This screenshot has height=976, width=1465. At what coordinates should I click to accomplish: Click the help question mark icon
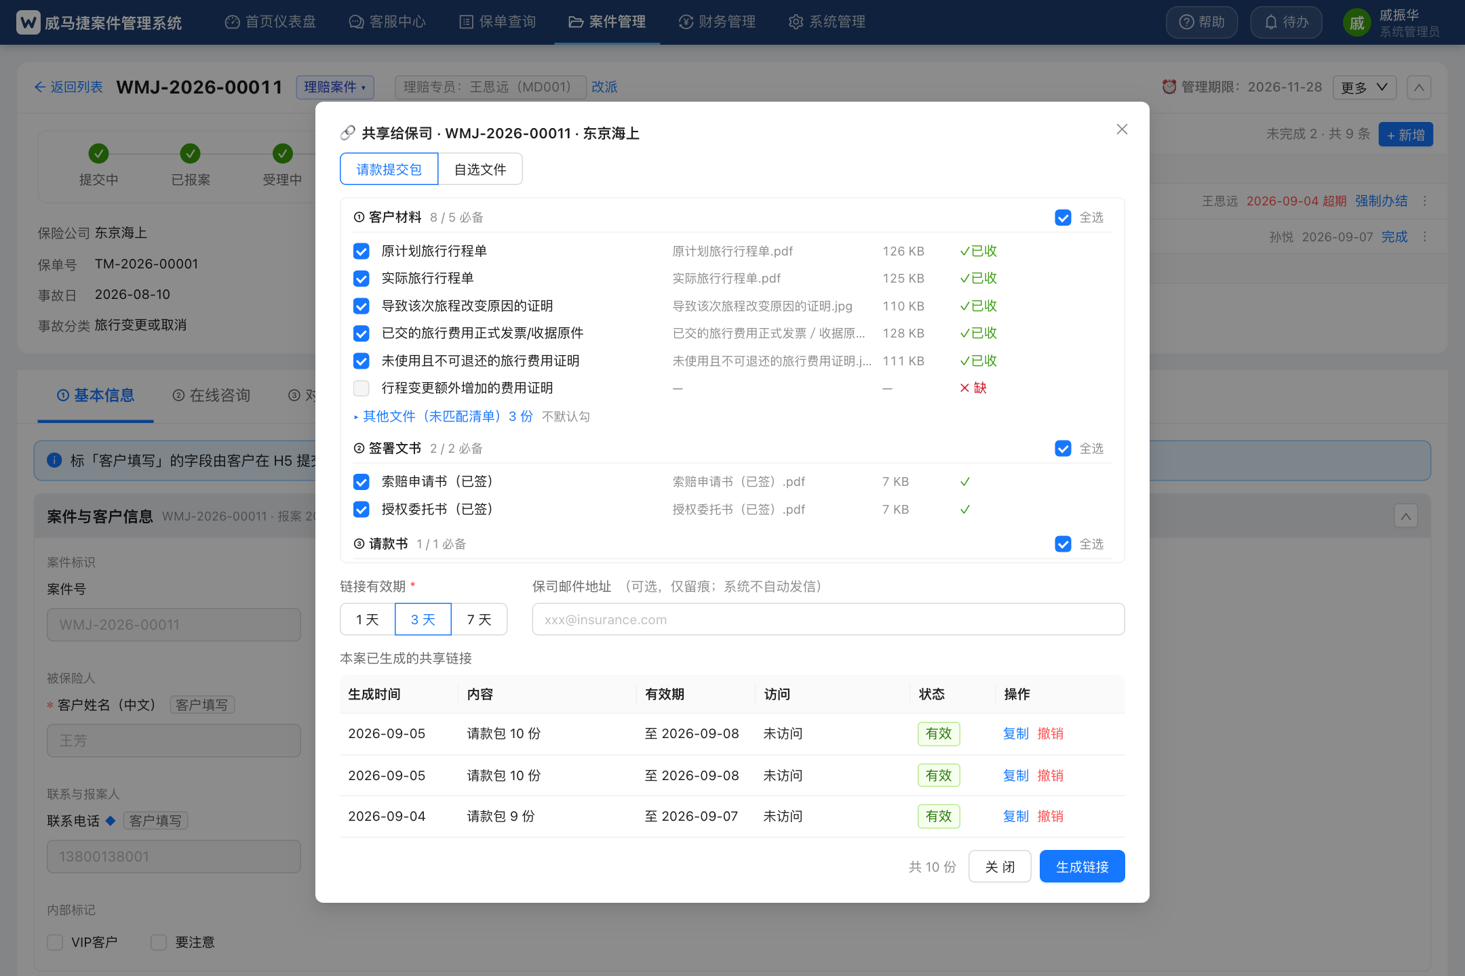(x=1186, y=22)
